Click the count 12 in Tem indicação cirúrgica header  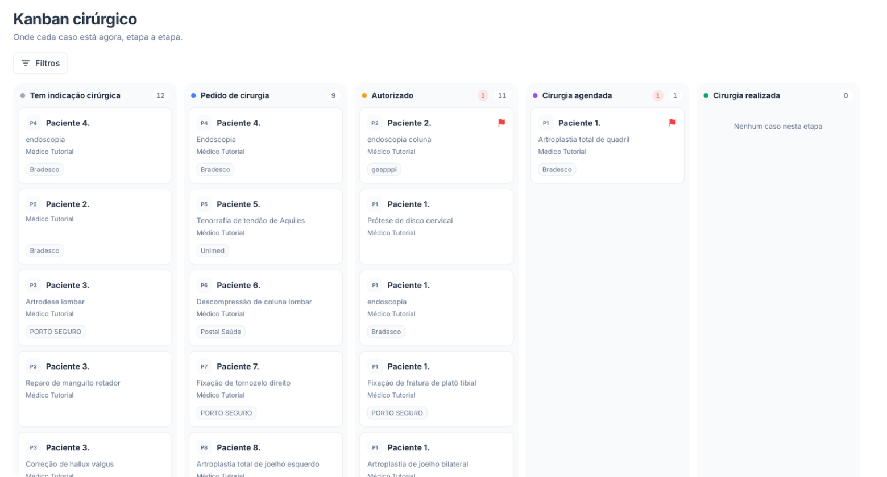pyautogui.click(x=160, y=95)
